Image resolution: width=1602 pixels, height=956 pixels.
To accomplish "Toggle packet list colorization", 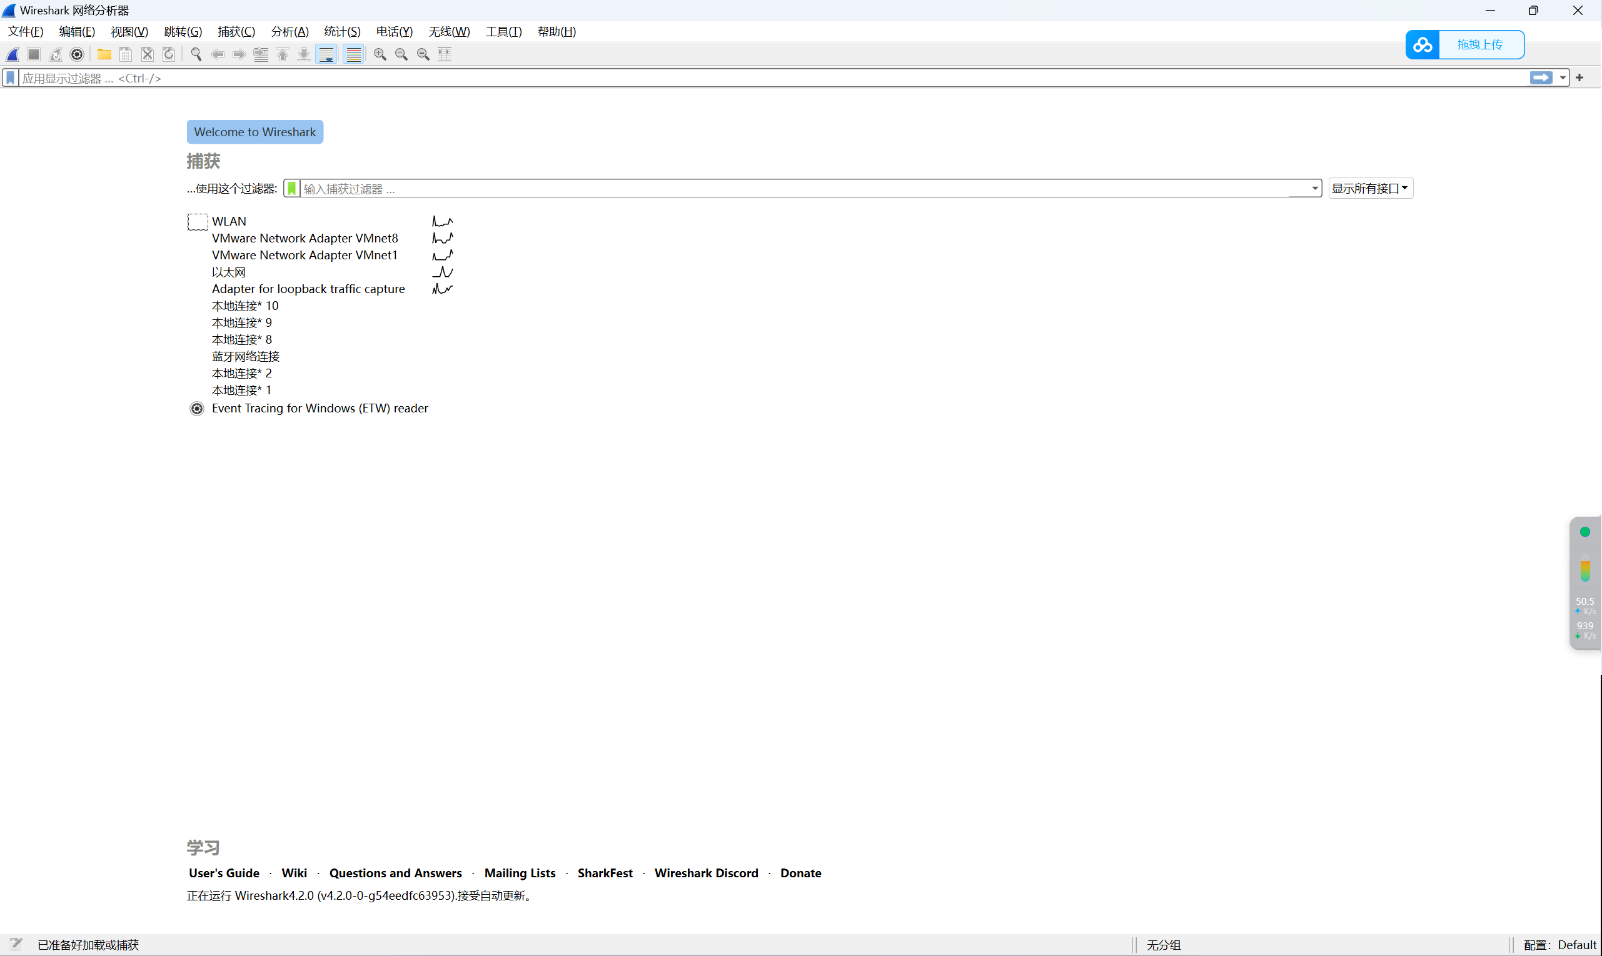I will point(353,54).
